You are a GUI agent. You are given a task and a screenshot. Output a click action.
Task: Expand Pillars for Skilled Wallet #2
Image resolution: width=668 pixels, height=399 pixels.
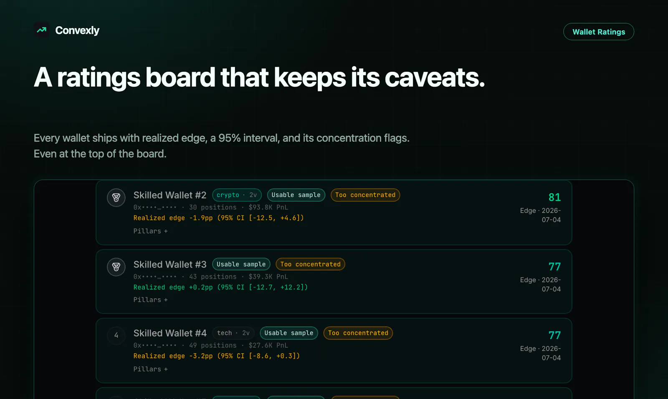click(150, 231)
